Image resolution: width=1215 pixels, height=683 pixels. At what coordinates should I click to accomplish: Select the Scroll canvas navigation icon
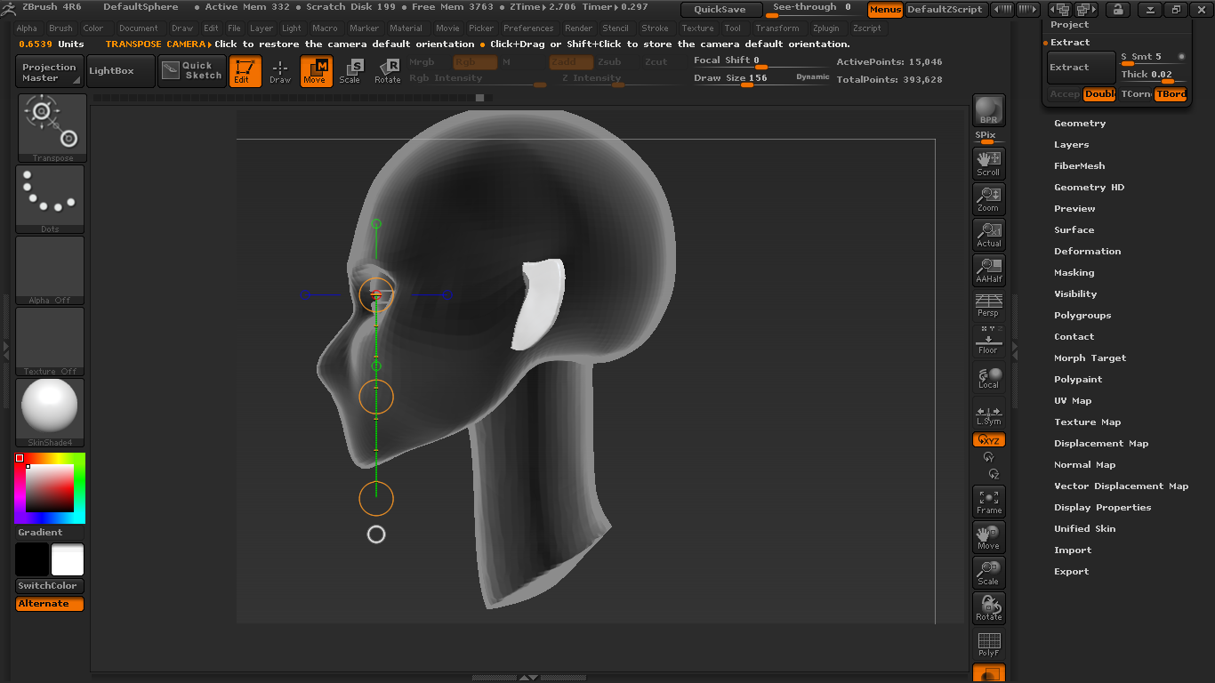tap(988, 163)
